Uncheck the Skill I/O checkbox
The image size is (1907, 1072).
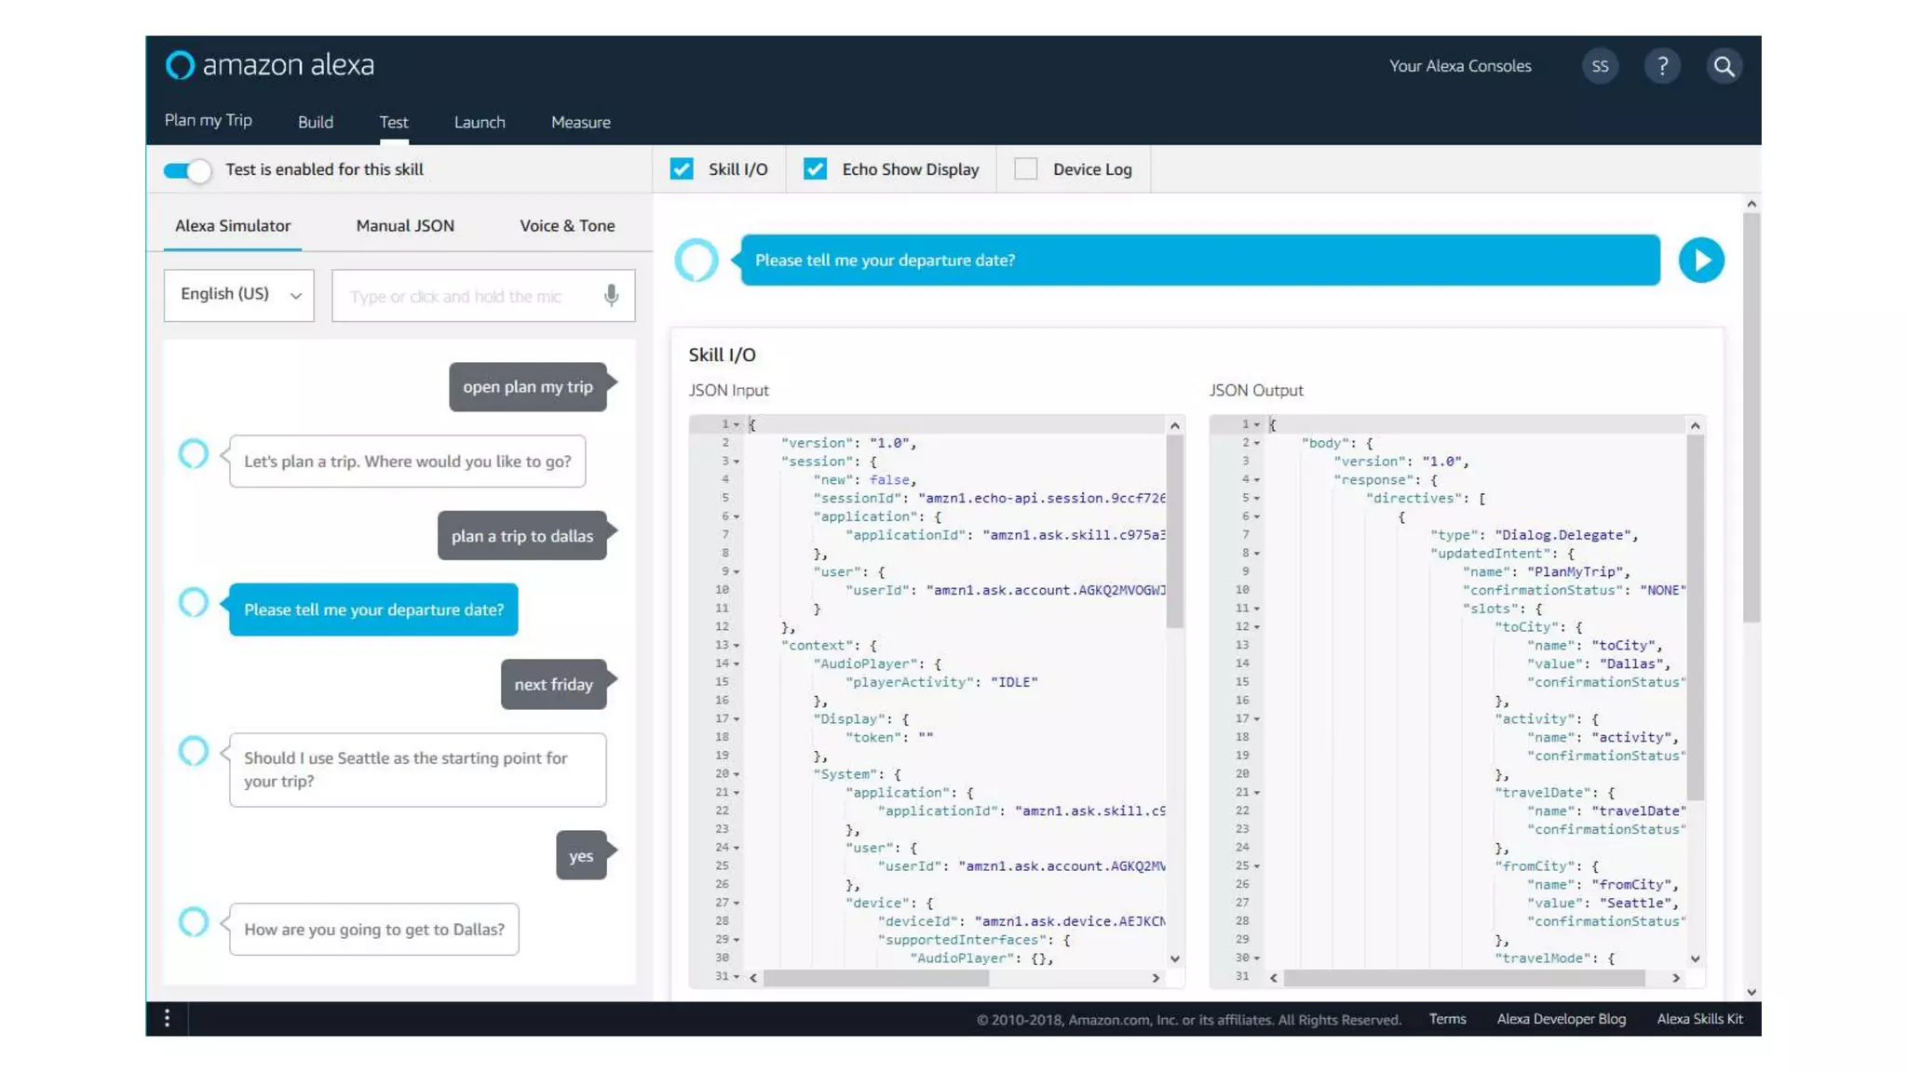[x=682, y=169]
